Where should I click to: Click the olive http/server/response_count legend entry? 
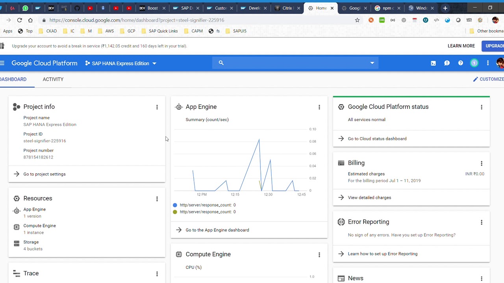coord(204,212)
